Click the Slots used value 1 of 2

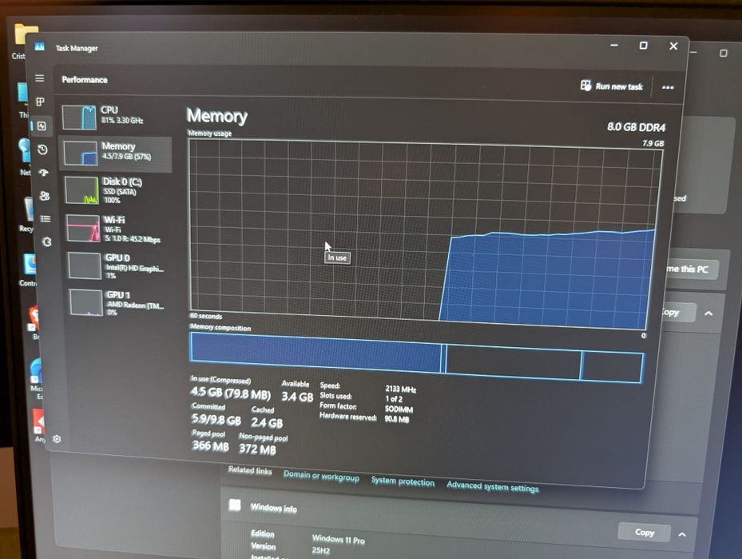click(394, 399)
